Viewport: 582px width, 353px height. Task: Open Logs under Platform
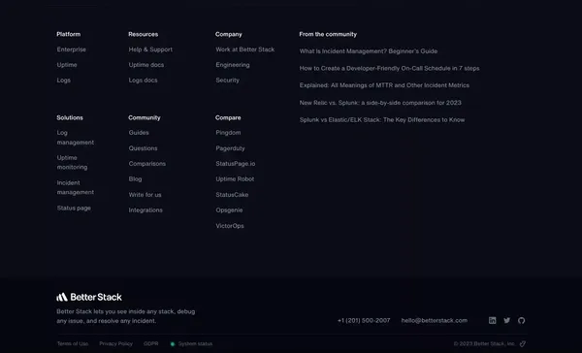click(x=63, y=80)
